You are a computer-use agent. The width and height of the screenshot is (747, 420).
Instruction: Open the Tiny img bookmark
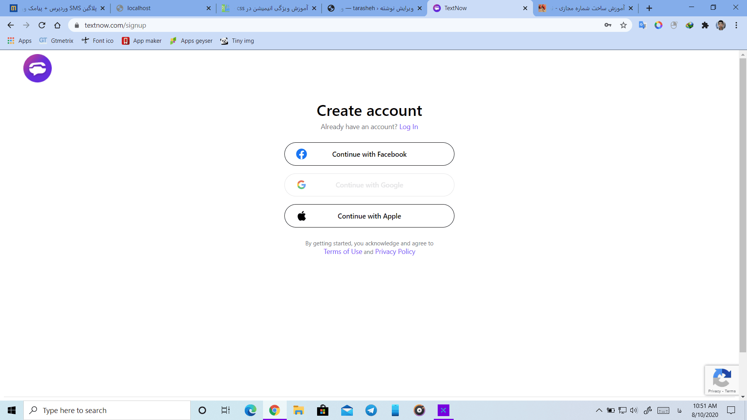[x=237, y=40]
